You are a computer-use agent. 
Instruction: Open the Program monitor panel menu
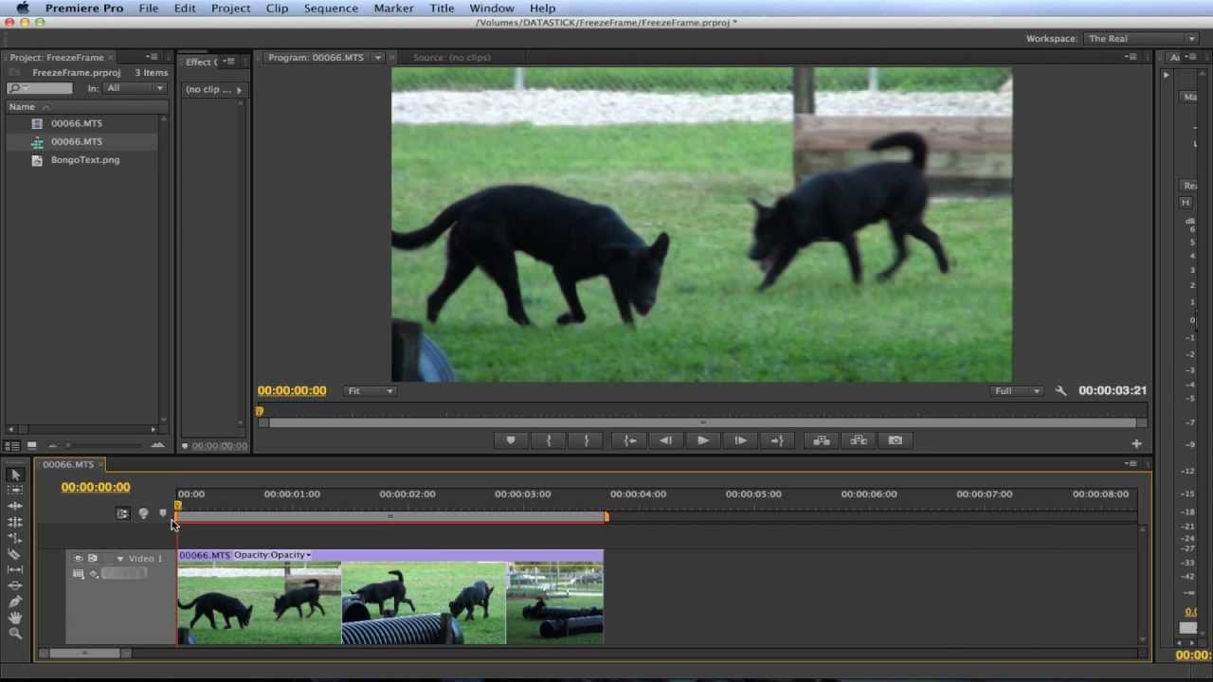tap(1131, 58)
